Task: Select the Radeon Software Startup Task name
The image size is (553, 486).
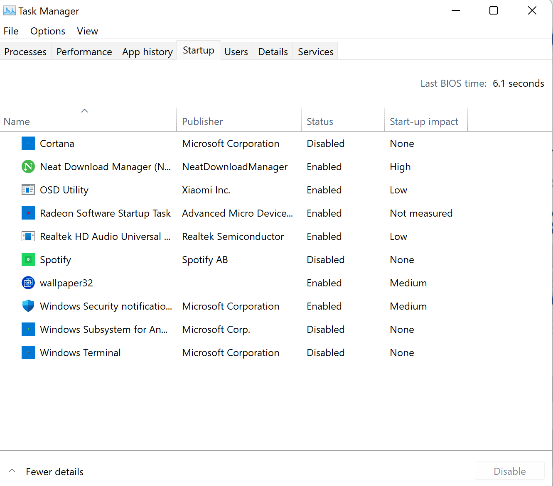Action: [105, 213]
